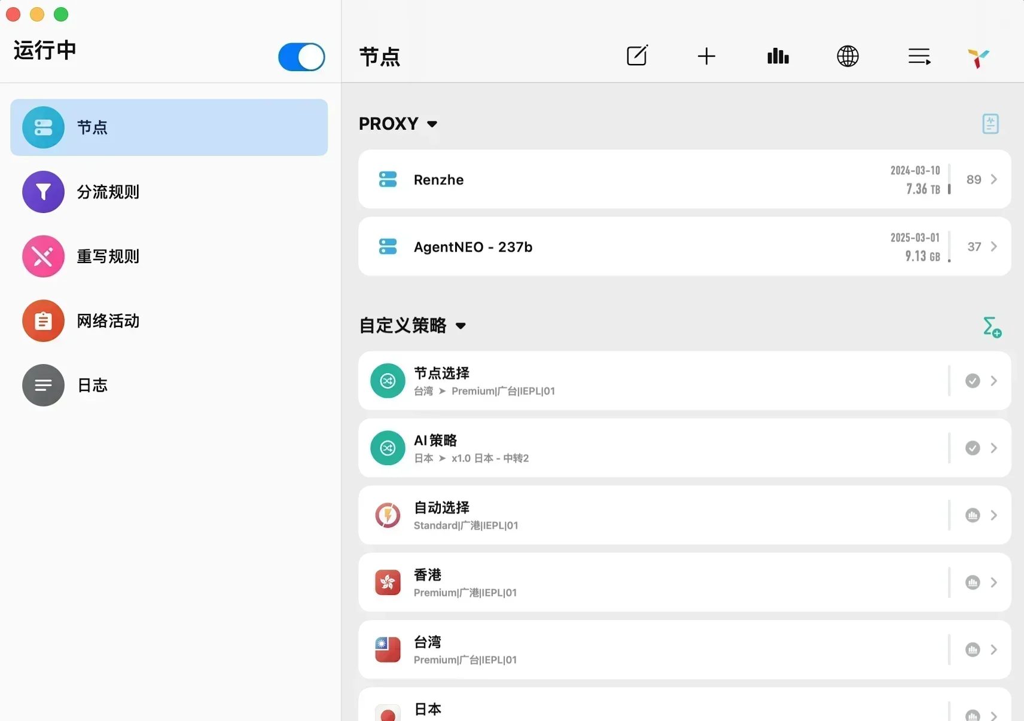Click the orange clipboard 网络活动 icon
The width and height of the screenshot is (1024, 721).
(43, 321)
